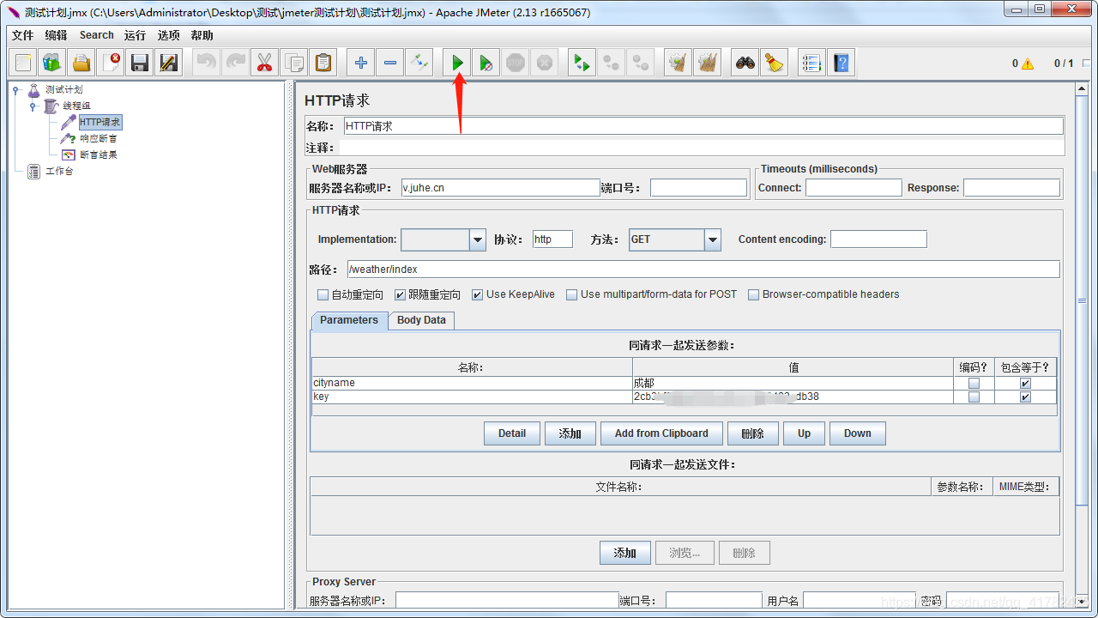Select 断言结果 in the tree
Image resolution: width=1098 pixels, height=618 pixels.
click(98, 154)
